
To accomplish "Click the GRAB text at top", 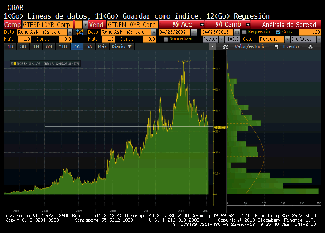I will [x=15, y=8].
